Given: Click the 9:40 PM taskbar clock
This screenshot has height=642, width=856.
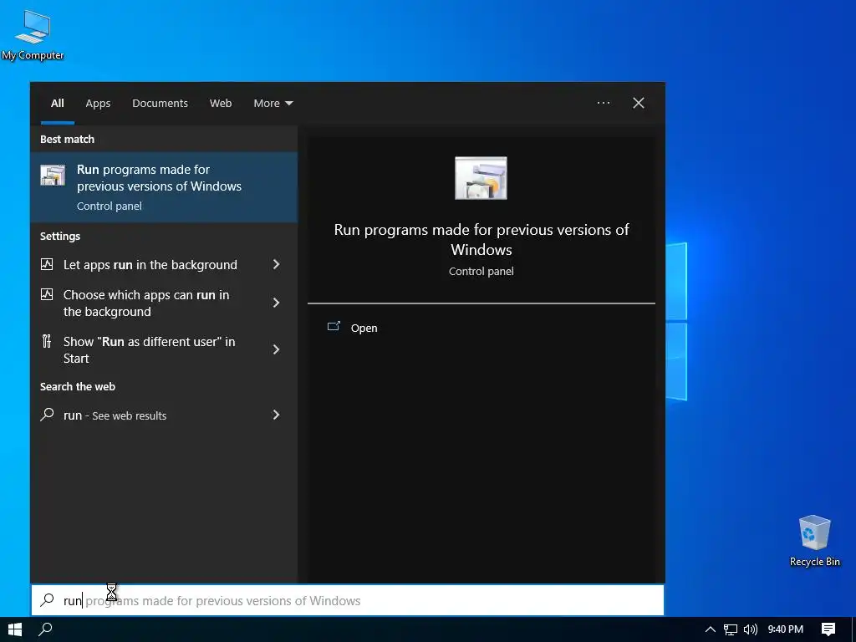Looking at the screenshot, I should point(786,629).
